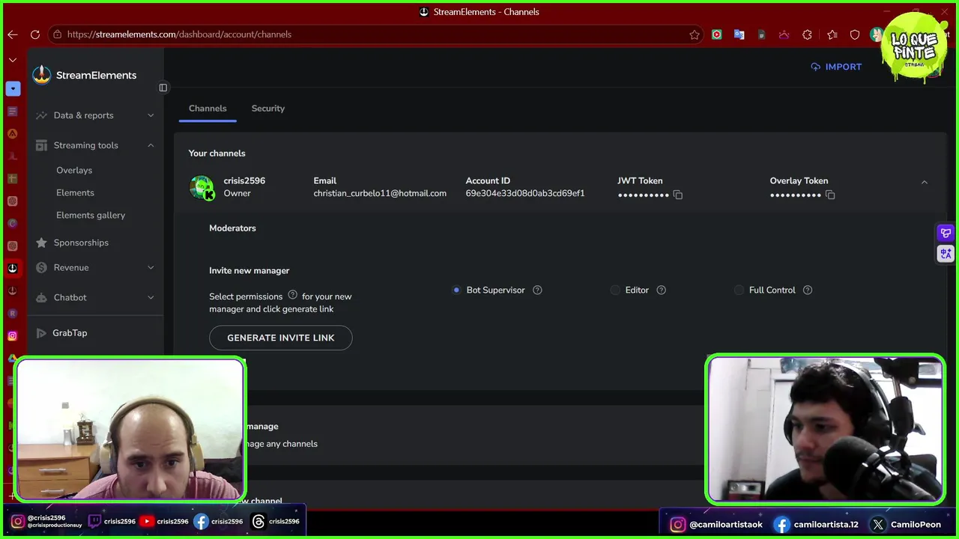Select the Full Control permission

click(739, 290)
